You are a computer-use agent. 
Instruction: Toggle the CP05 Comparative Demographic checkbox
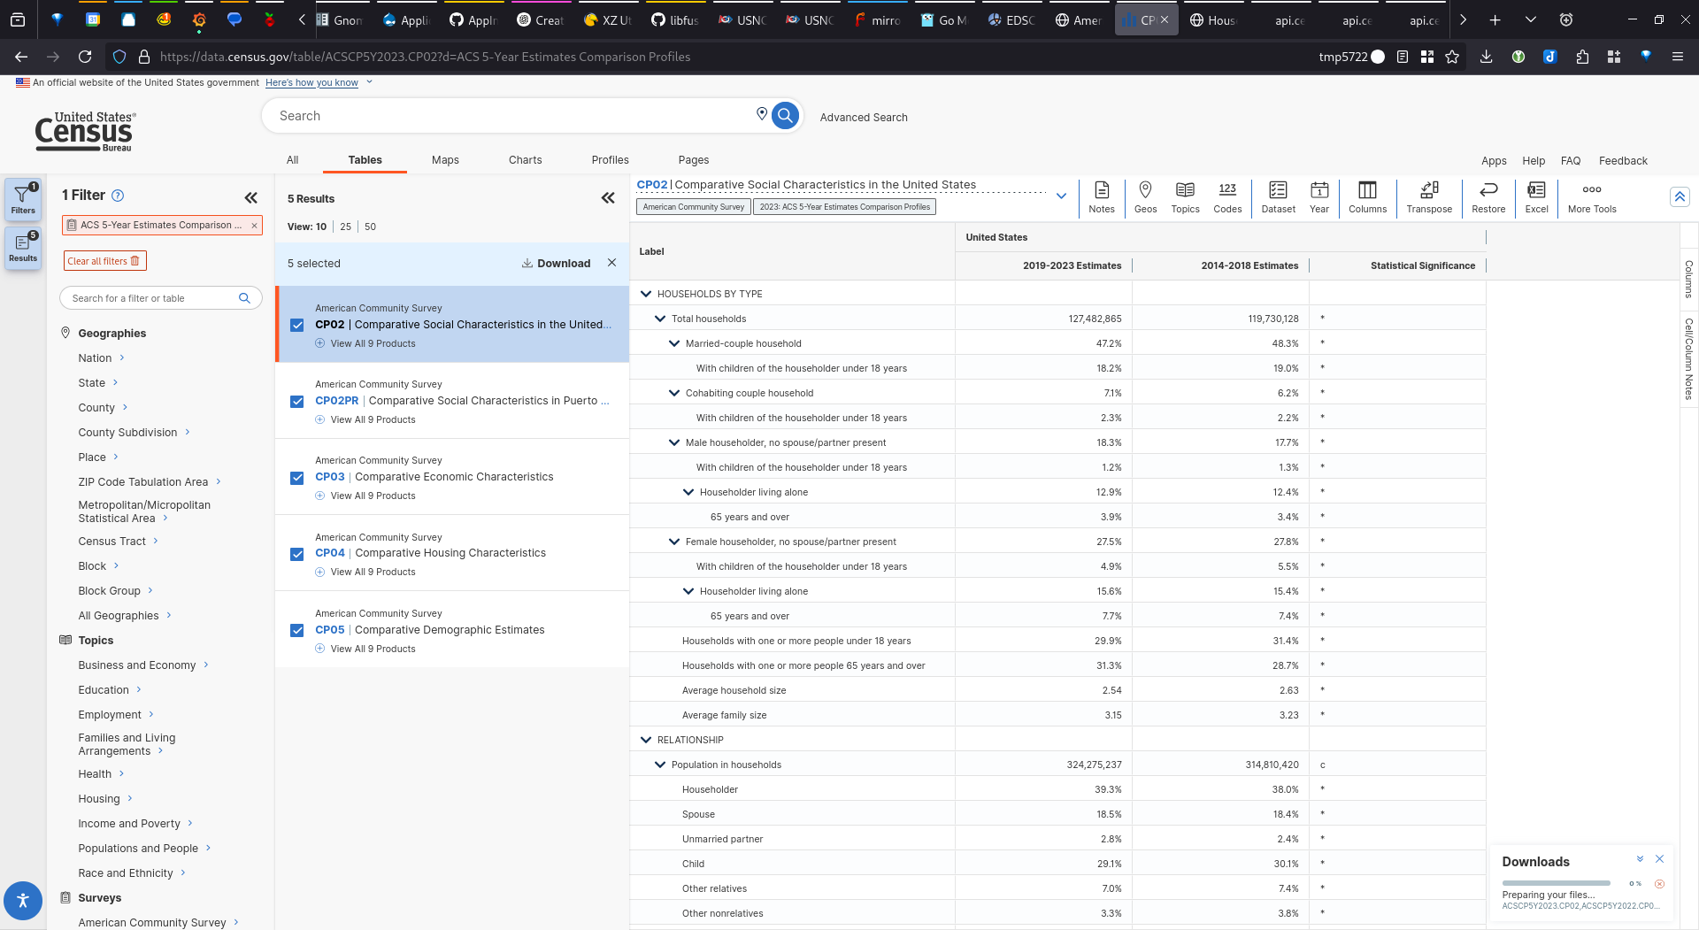(297, 630)
